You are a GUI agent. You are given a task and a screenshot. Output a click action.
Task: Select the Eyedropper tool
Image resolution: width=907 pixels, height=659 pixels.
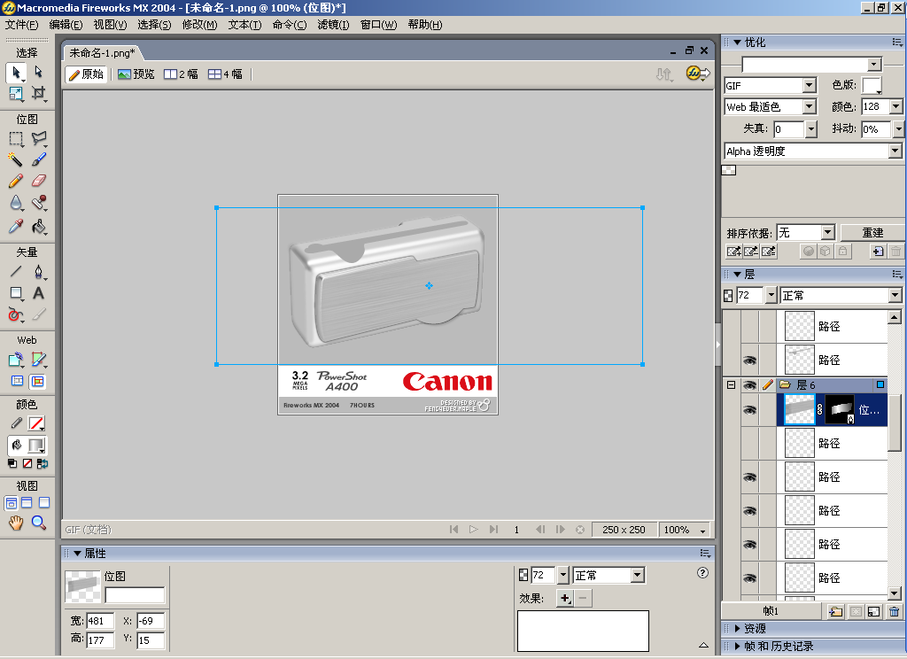tap(16, 226)
